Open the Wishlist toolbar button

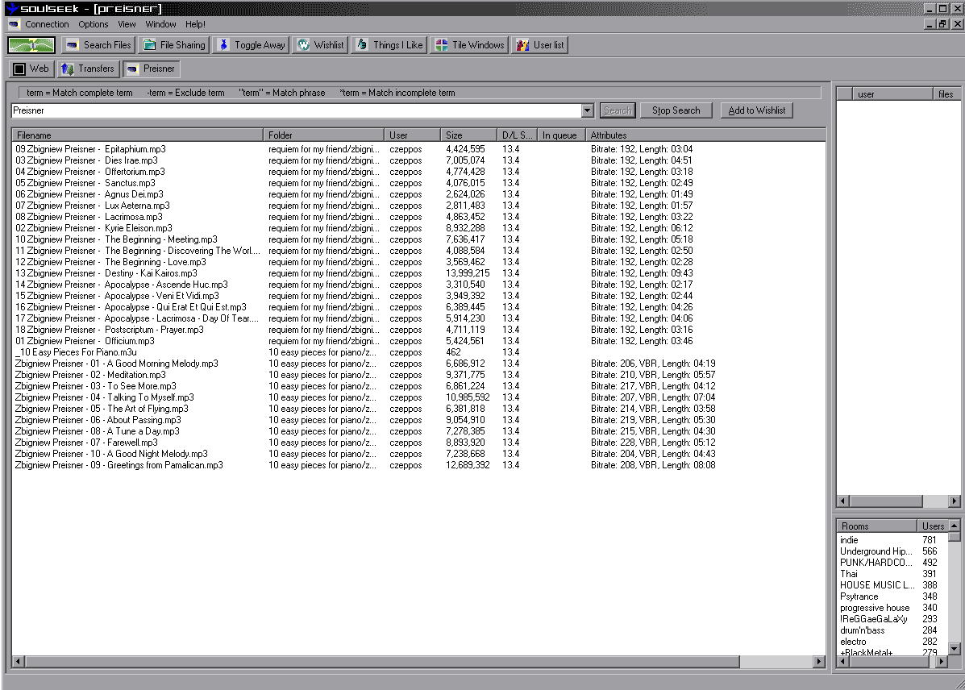click(x=320, y=45)
